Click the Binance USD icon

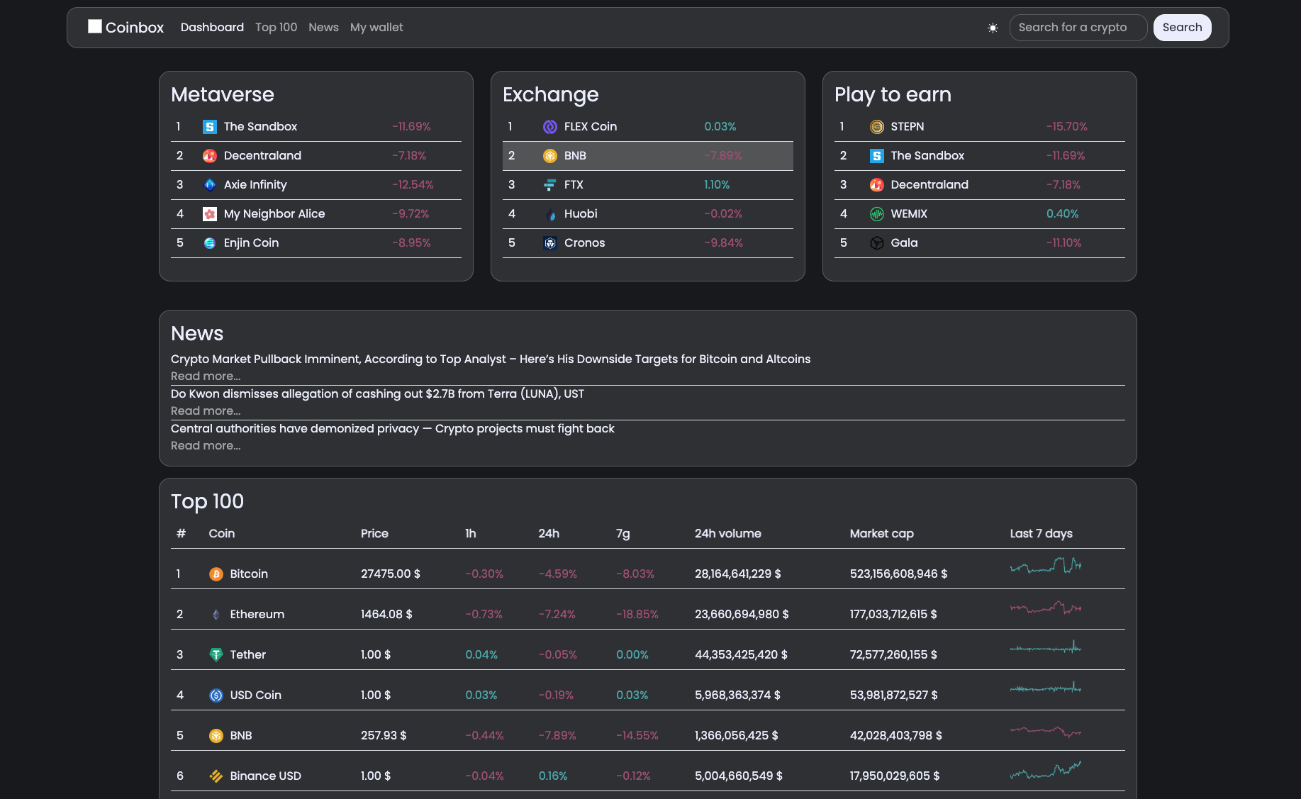(216, 776)
